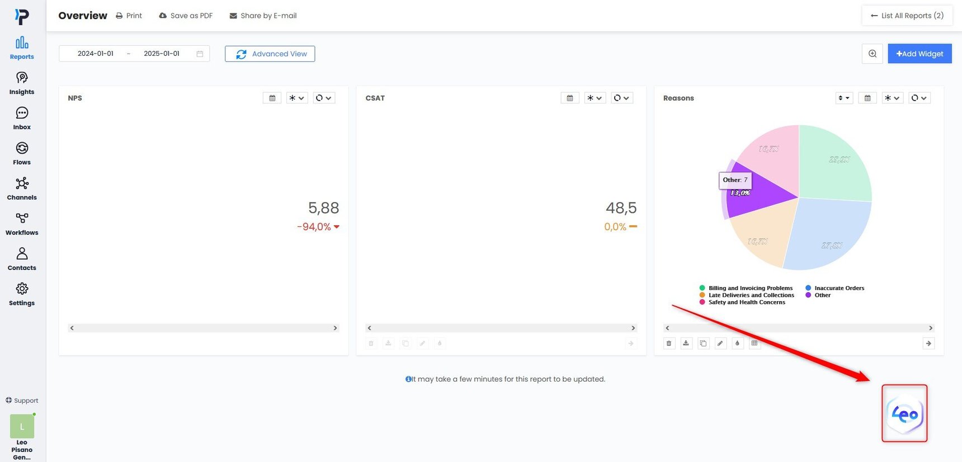Click Share by E-mail
Image resolution: width=962 pixels, height=462 pixels.
tap(263, 16)
